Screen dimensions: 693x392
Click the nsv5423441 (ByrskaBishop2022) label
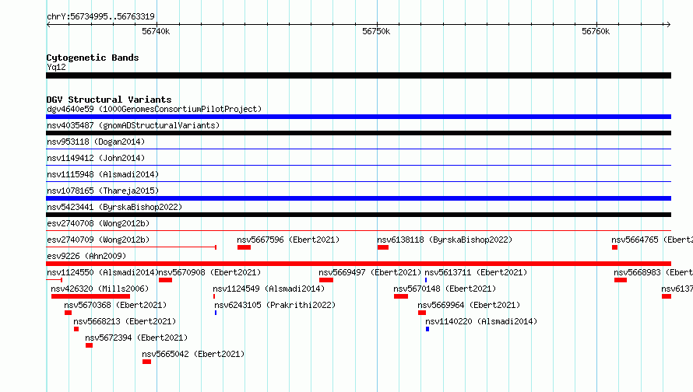coord(114,207)
